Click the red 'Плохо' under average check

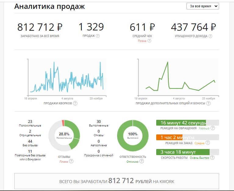[142, 41]
